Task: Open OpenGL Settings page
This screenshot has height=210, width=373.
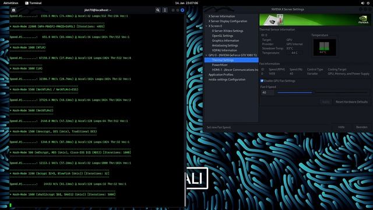Action: click(223, 36)
